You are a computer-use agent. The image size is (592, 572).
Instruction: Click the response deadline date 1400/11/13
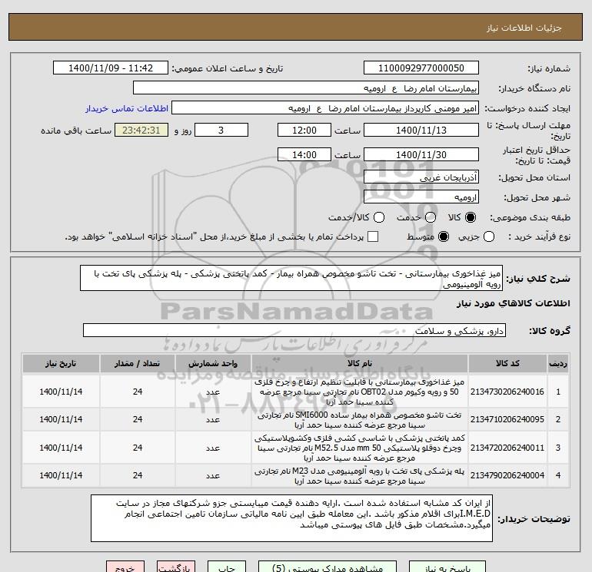tap(421, 130)
